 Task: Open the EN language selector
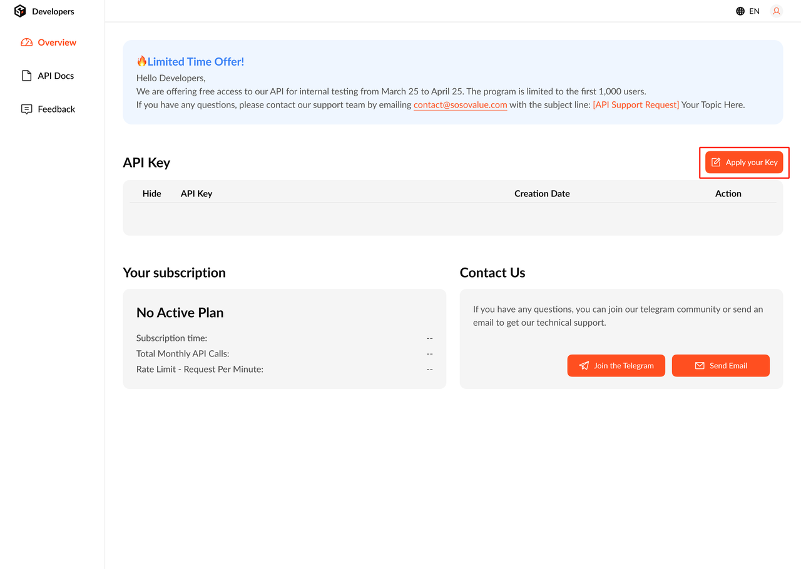tap(754, 11)
